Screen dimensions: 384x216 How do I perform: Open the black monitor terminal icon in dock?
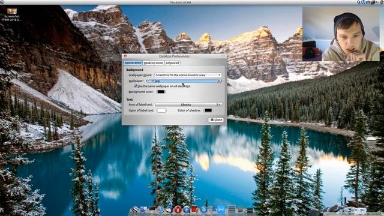(x=152, y=209)
